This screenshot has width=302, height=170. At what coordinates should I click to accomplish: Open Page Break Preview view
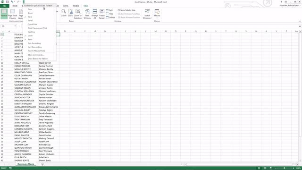click(13, 14)
